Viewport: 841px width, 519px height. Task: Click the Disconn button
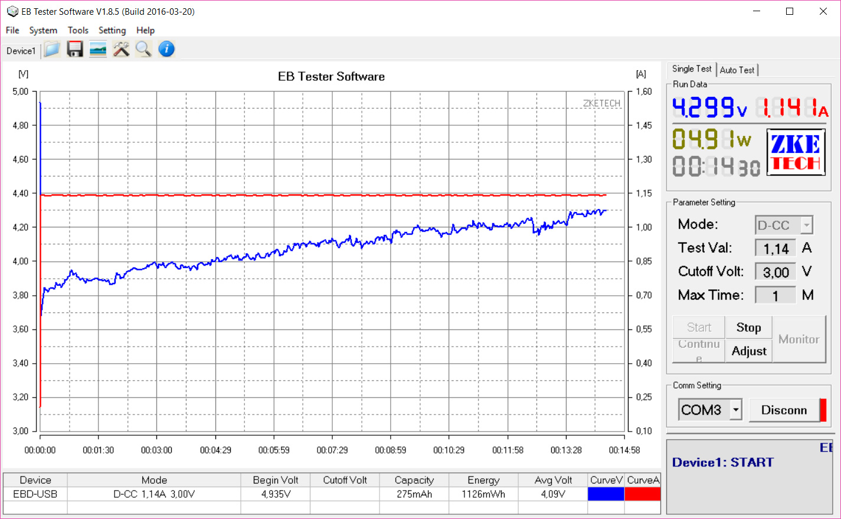click(784, 410)
